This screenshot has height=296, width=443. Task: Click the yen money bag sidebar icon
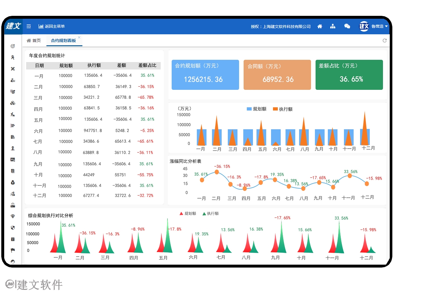click(13, 183)
